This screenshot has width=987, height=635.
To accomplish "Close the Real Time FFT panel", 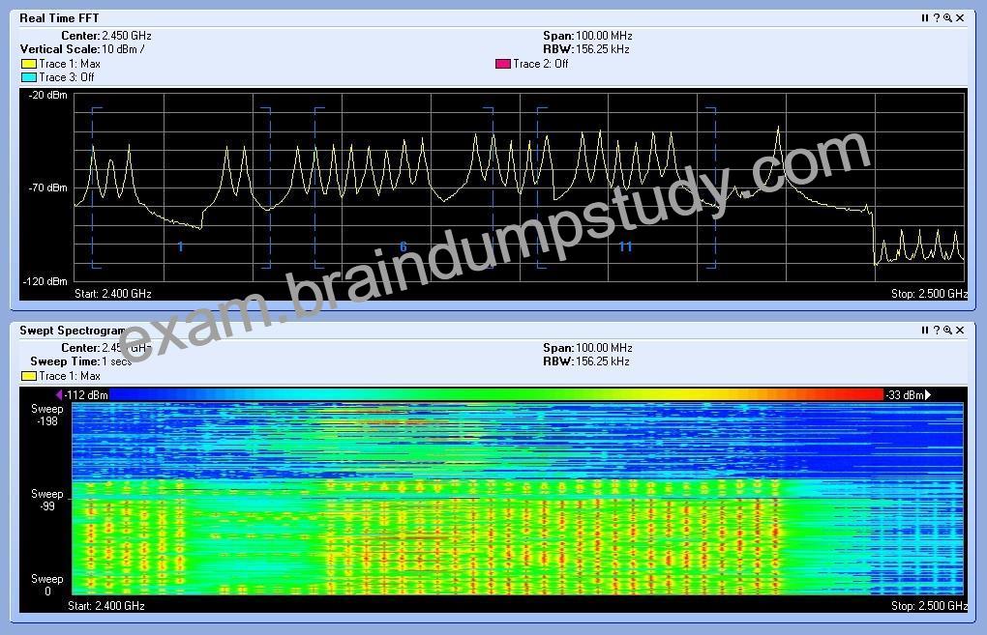I will [x=960, y=18].
